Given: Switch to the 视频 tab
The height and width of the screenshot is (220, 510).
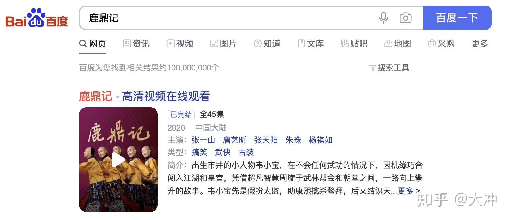Looking at the screenshot, I should pos(180,44).
